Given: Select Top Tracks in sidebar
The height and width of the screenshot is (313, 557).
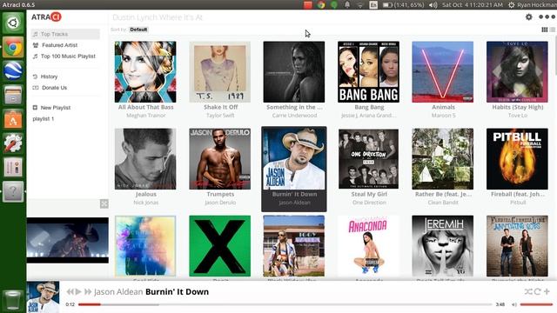Looking at the screenshot, I should pos(65,34).
